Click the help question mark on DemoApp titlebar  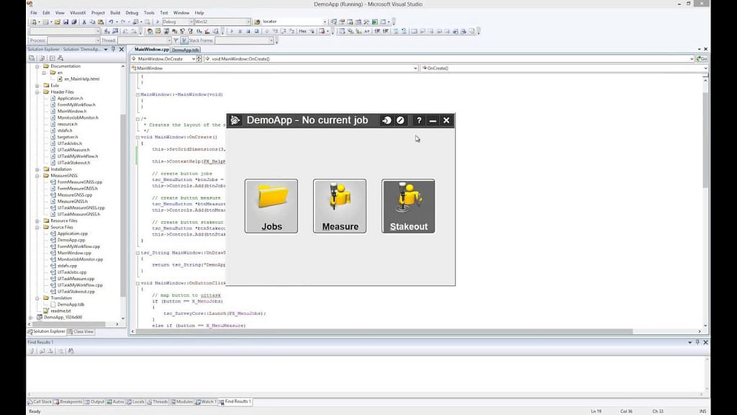[x=419, y=120]
